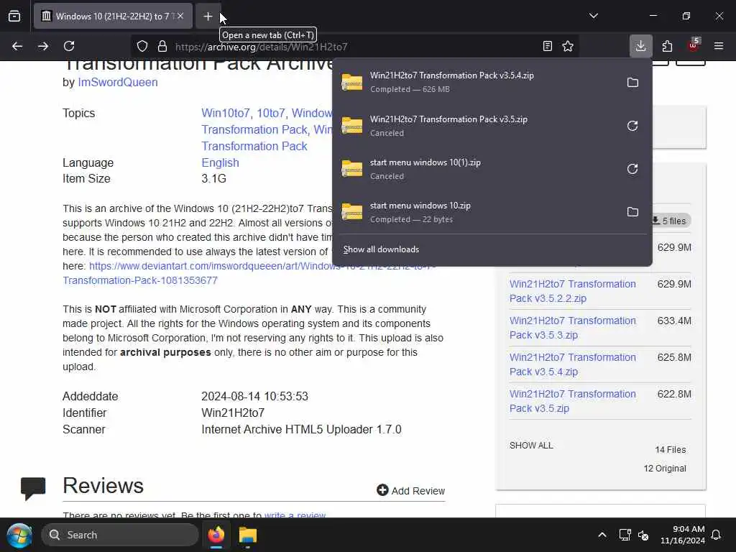Open Transformation Pack topic link on third line
Image resolution: width=736 pixels, height=552 pixels.
coord(254,146)
